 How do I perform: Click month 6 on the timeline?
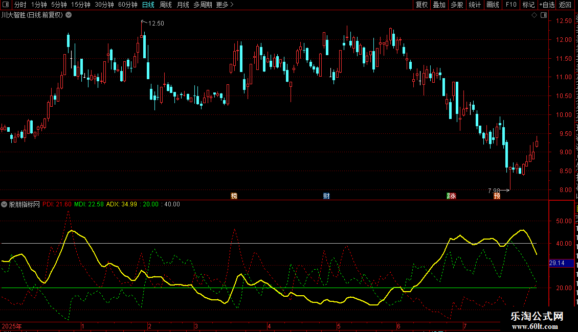[398, 326]
